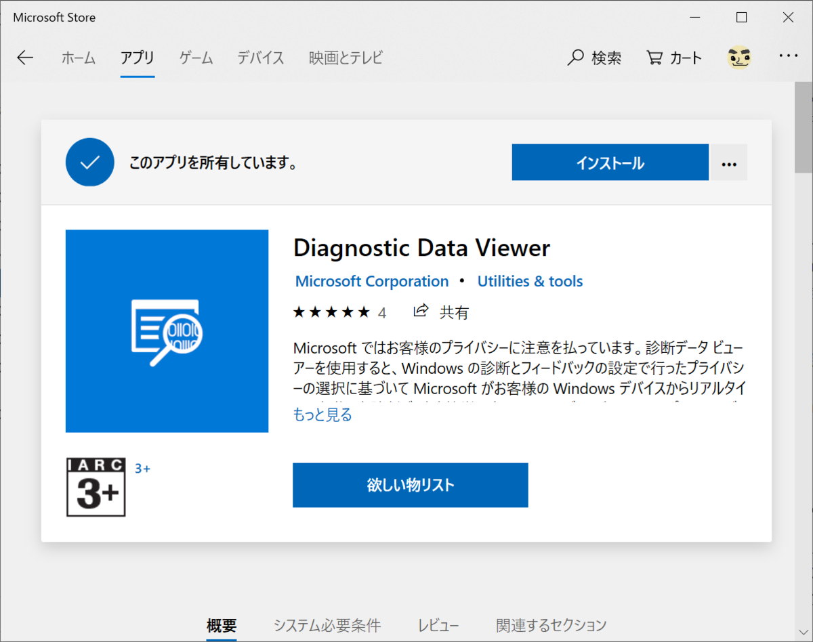The image size is (813, 642).
Task: Expand the description with もっと見る
Action: click(x=322, y=415)
